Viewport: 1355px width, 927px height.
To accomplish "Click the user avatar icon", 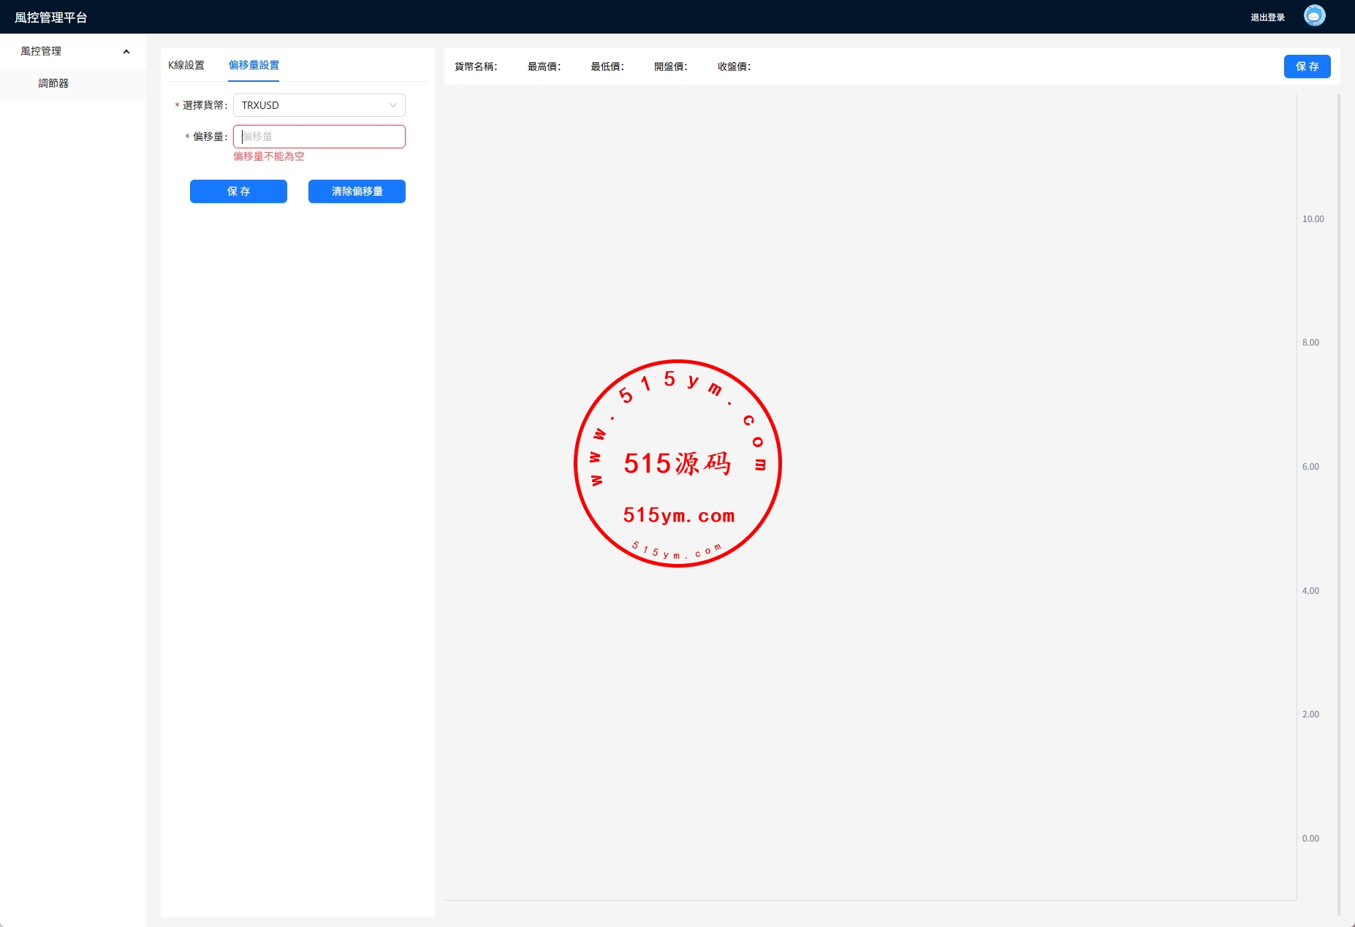I will tap(1314, 16).
